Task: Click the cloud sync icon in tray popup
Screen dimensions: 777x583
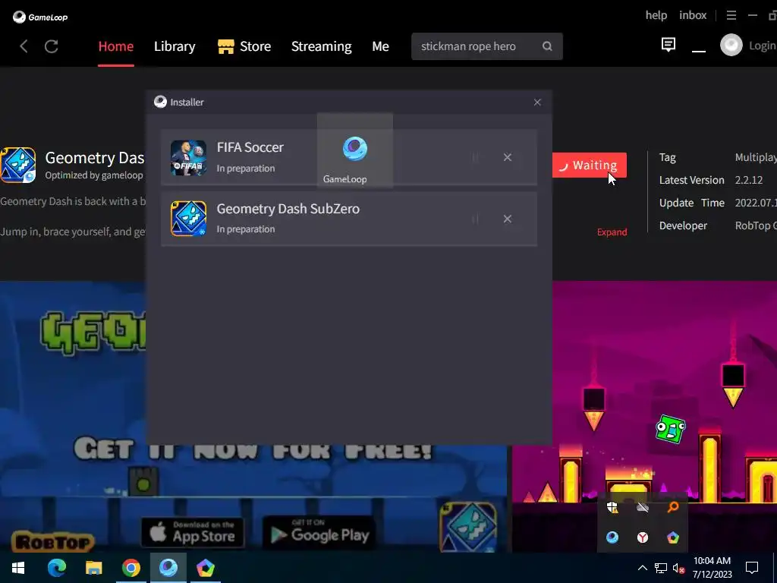Action: (642, 506)
